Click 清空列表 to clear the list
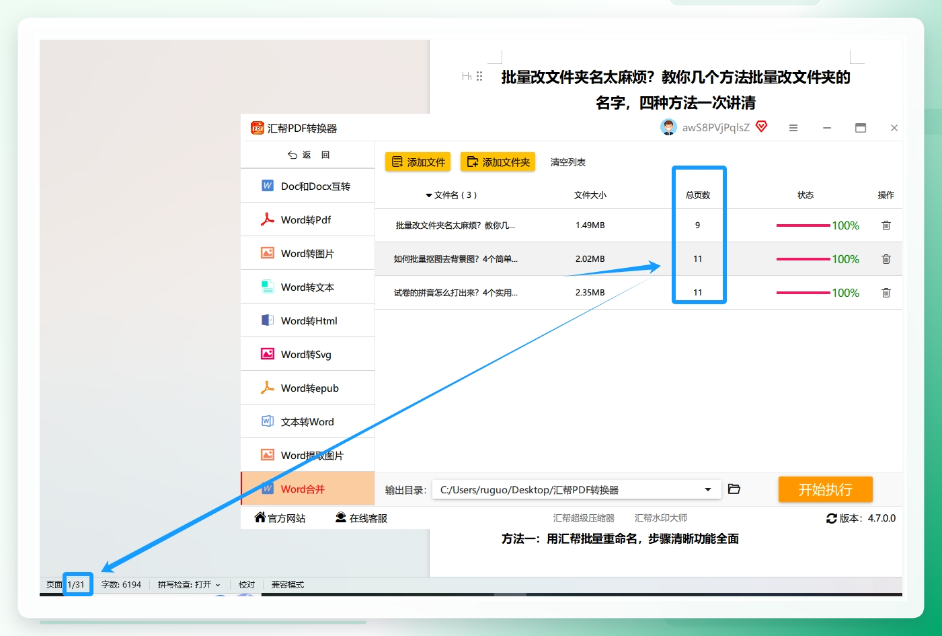The image size is (942, 636). pyautogui.click(x=567, y=162)
